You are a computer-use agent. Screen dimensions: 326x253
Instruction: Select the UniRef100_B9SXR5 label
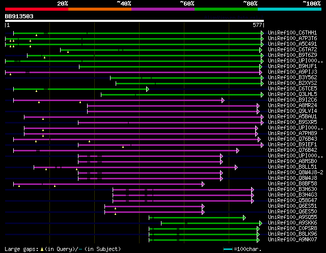292,122
